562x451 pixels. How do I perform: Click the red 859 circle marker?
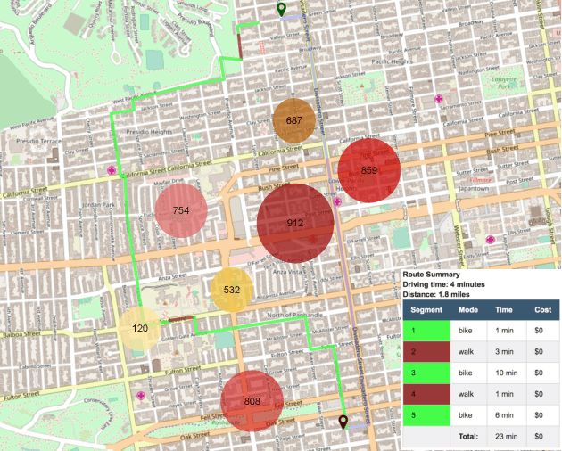[369, 170]
